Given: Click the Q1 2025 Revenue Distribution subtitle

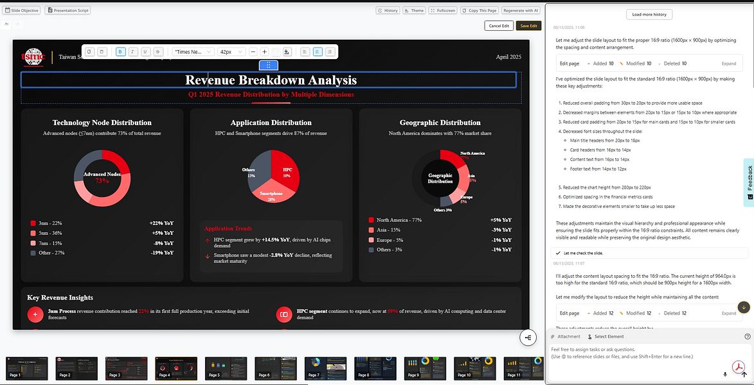Looking at the screenshot, I should (271, 94).
